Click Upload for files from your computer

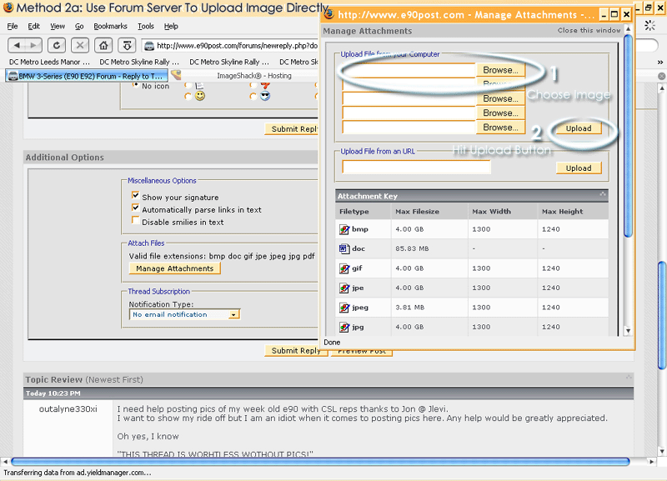[579, 128]
